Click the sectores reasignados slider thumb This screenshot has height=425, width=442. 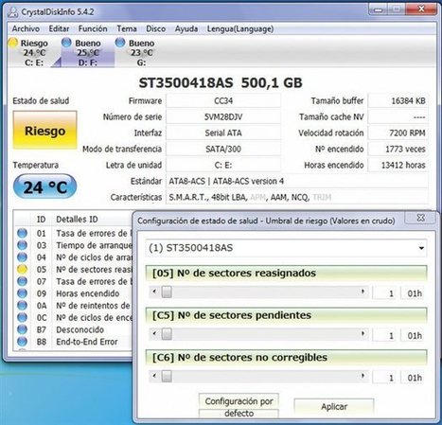pos(167,292)
